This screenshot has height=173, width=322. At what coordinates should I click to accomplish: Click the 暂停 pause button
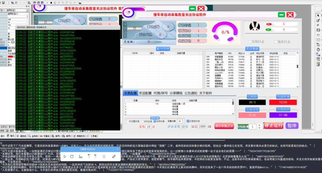click(292, 126)
